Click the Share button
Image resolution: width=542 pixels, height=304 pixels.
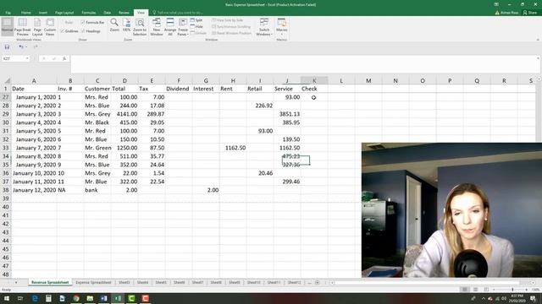point(530,13)
